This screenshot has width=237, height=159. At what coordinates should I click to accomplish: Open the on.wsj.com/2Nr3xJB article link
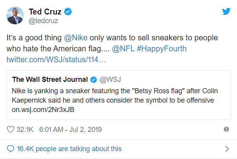[x=43, y=110]
